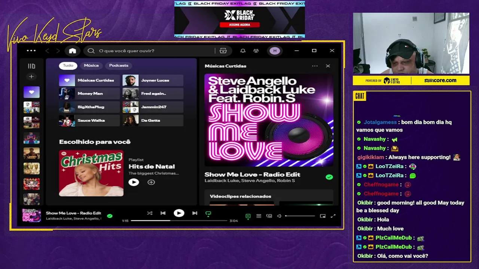
Task: Open the friends activity icon
Action: point(256,51)
